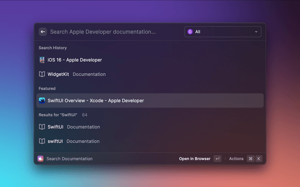The image size is (300, 187).
Task: Open 'iOS 16 - Apple Developer' history entry
Action: [75, 60]
